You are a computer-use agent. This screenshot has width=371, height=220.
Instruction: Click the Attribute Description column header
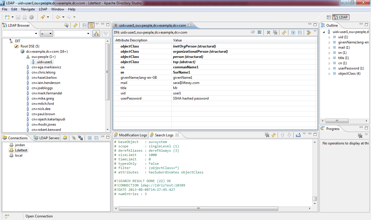142,40
